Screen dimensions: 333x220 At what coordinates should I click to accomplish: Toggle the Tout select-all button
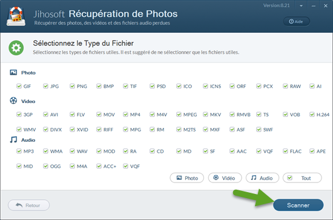(x=302, y=178)
